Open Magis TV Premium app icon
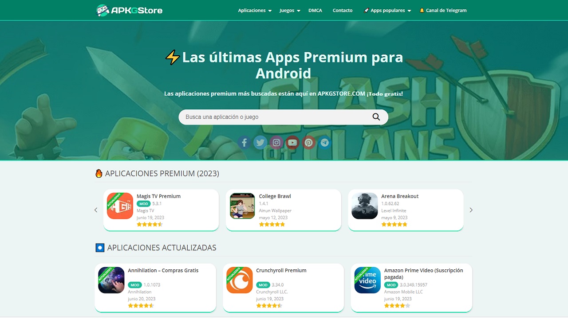Screen dimensions: 568x319 pyautogui.click(x=120, y=206)
